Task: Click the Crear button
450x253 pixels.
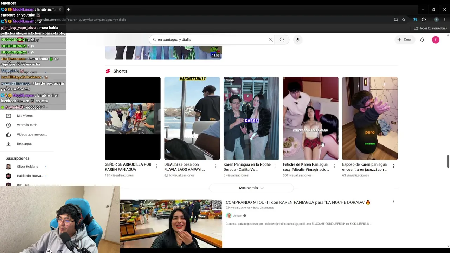Action: (x=405, y=40)
